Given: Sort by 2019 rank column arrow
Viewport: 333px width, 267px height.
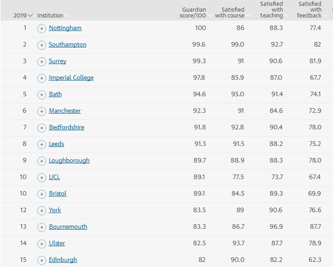Looking at the screenshot, I should tap(31, 16).
